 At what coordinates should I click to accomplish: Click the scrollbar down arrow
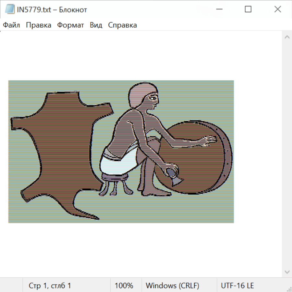pyautogui.click(x=287, y=272)
